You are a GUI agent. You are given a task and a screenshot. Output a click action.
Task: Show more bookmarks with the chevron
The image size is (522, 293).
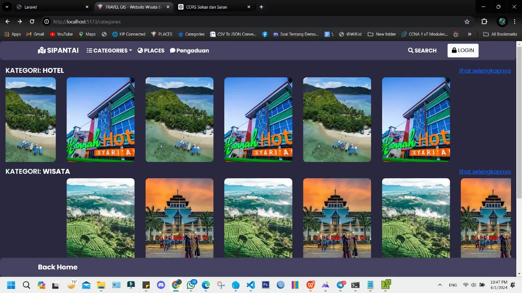coord(469,34)
